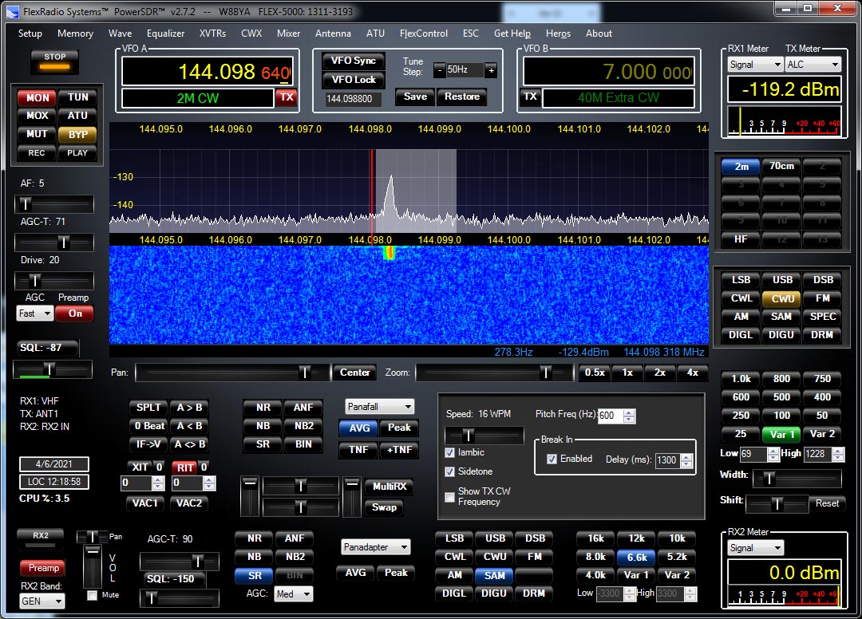Toggle the RIT button

coord(184,467)
